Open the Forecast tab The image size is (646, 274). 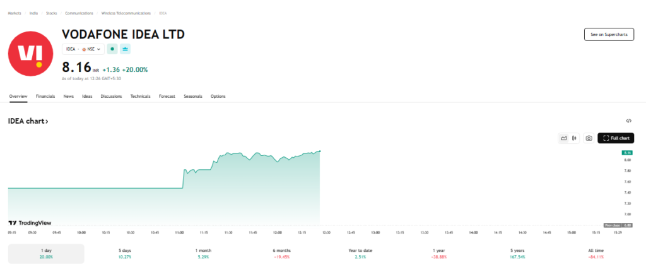167,97
